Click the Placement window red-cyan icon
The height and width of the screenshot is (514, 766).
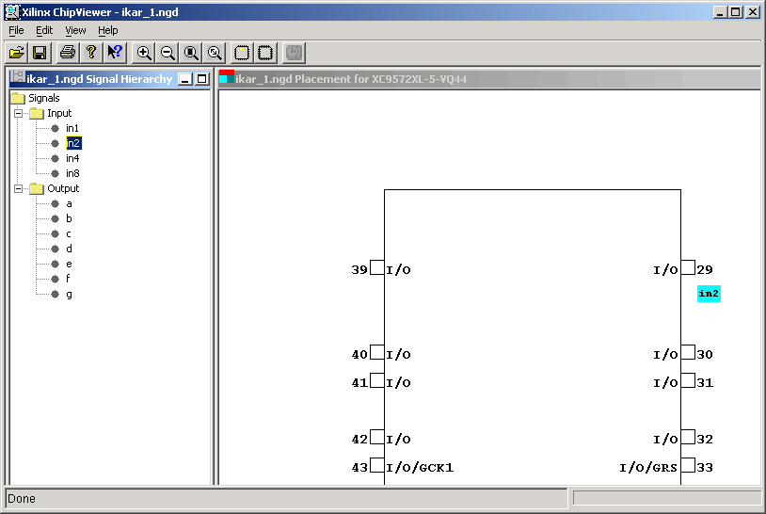pos(227,76)
